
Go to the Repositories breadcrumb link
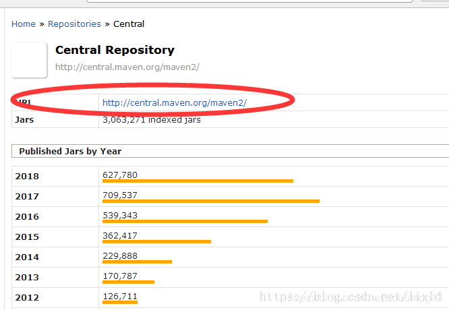(x=74, y=24)
